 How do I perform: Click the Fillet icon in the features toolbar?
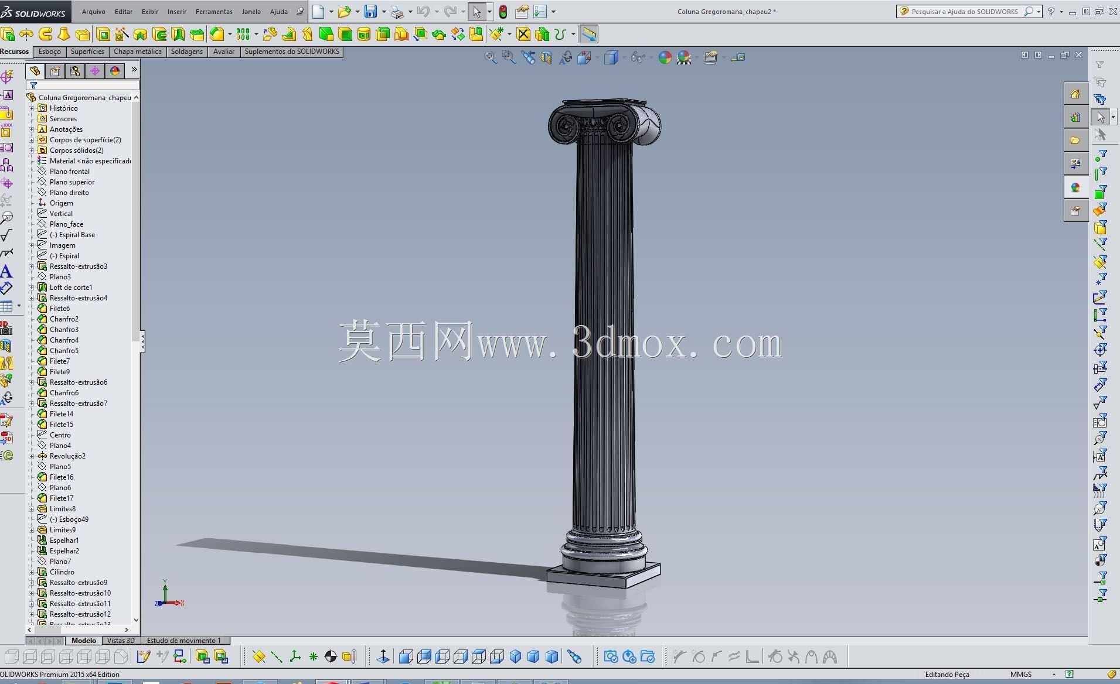pos(217,35)
